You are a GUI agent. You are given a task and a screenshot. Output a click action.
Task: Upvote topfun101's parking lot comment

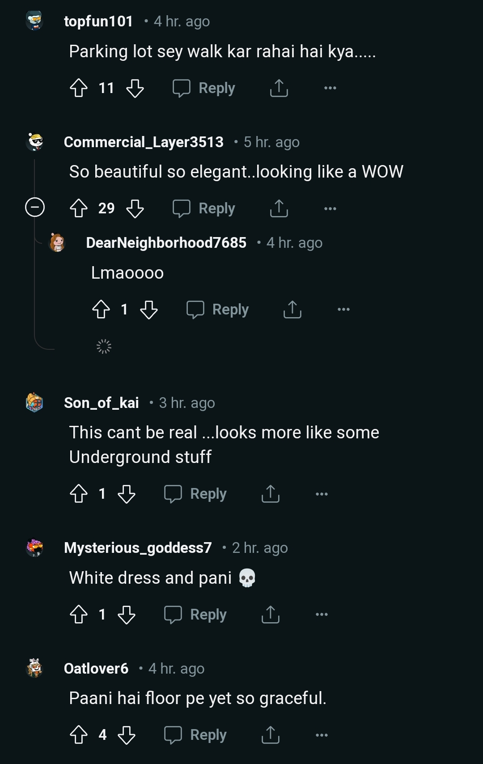[x=79, y=88]
